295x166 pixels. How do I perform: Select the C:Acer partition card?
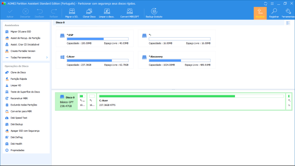click(95, 60)
